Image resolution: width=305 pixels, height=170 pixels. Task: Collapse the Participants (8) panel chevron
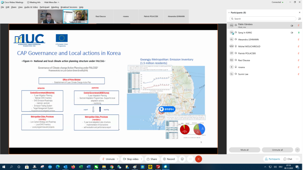(229, 13)
